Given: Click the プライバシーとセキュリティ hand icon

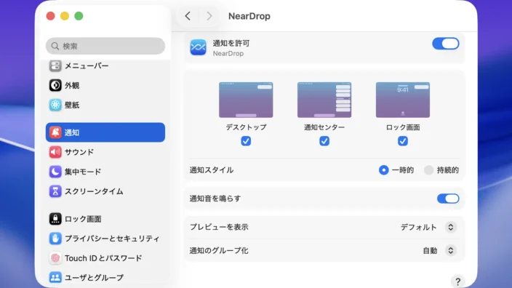Looking at the screenshot, I should click(x=55, y=239).
